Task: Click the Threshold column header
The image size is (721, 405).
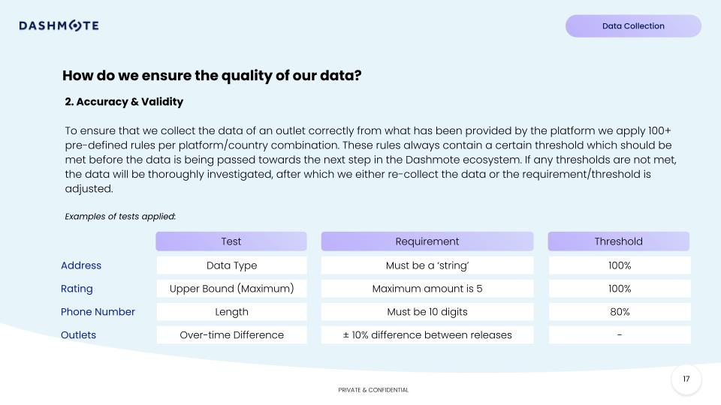Action: tap(618, 241)
